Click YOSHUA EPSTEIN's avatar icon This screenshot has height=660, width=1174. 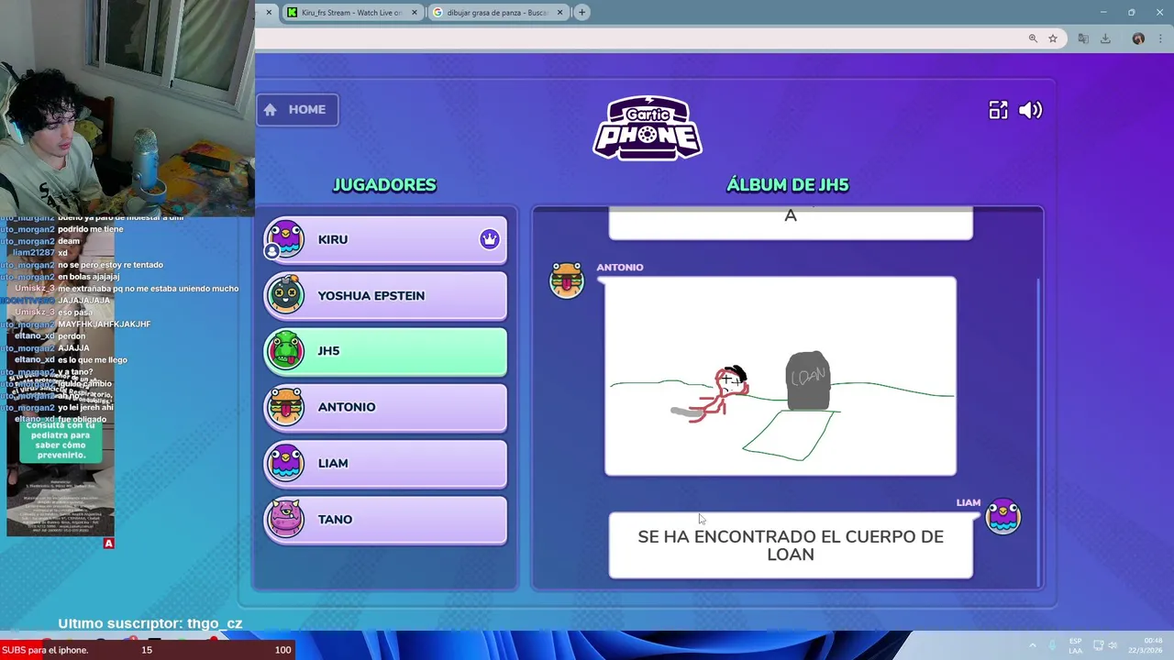click(x=285, y=294)
